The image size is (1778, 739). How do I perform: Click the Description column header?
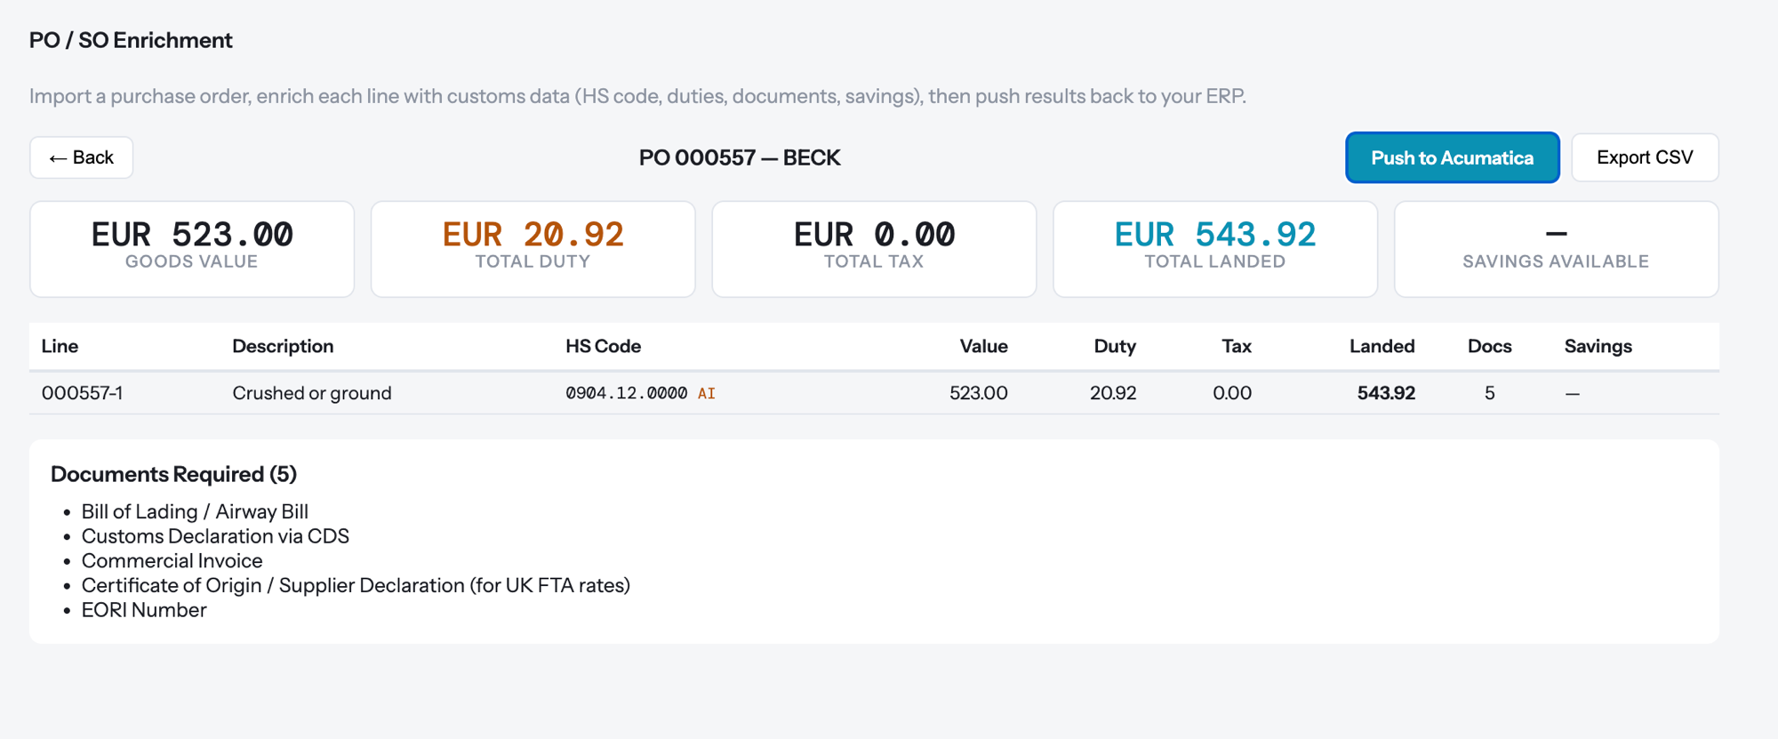pos(283,346)
